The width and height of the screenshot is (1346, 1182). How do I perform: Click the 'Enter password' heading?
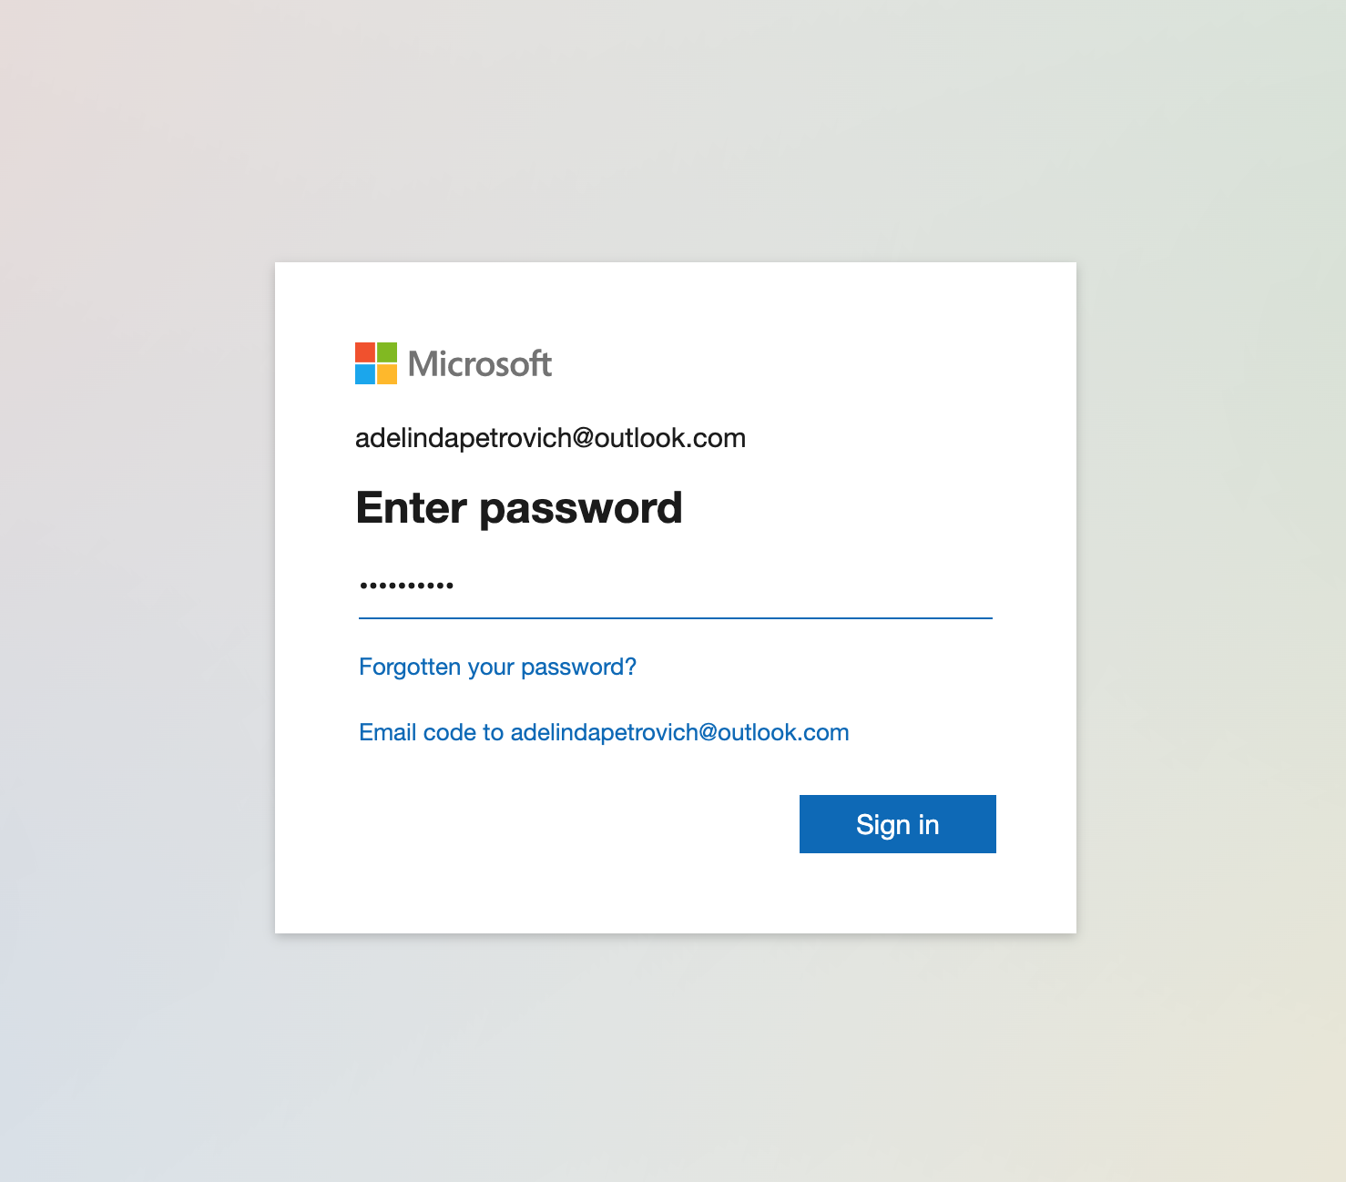click(x=519, y=508)
